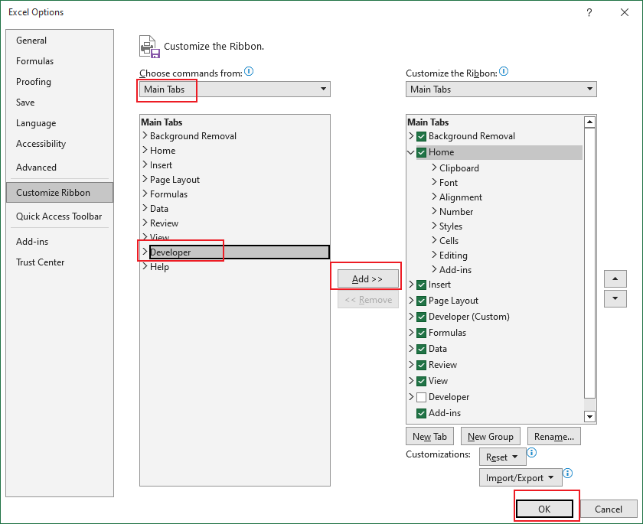Click the info icon near Import/Export
This screenshot has height=524, width=643.
[567, 474]
